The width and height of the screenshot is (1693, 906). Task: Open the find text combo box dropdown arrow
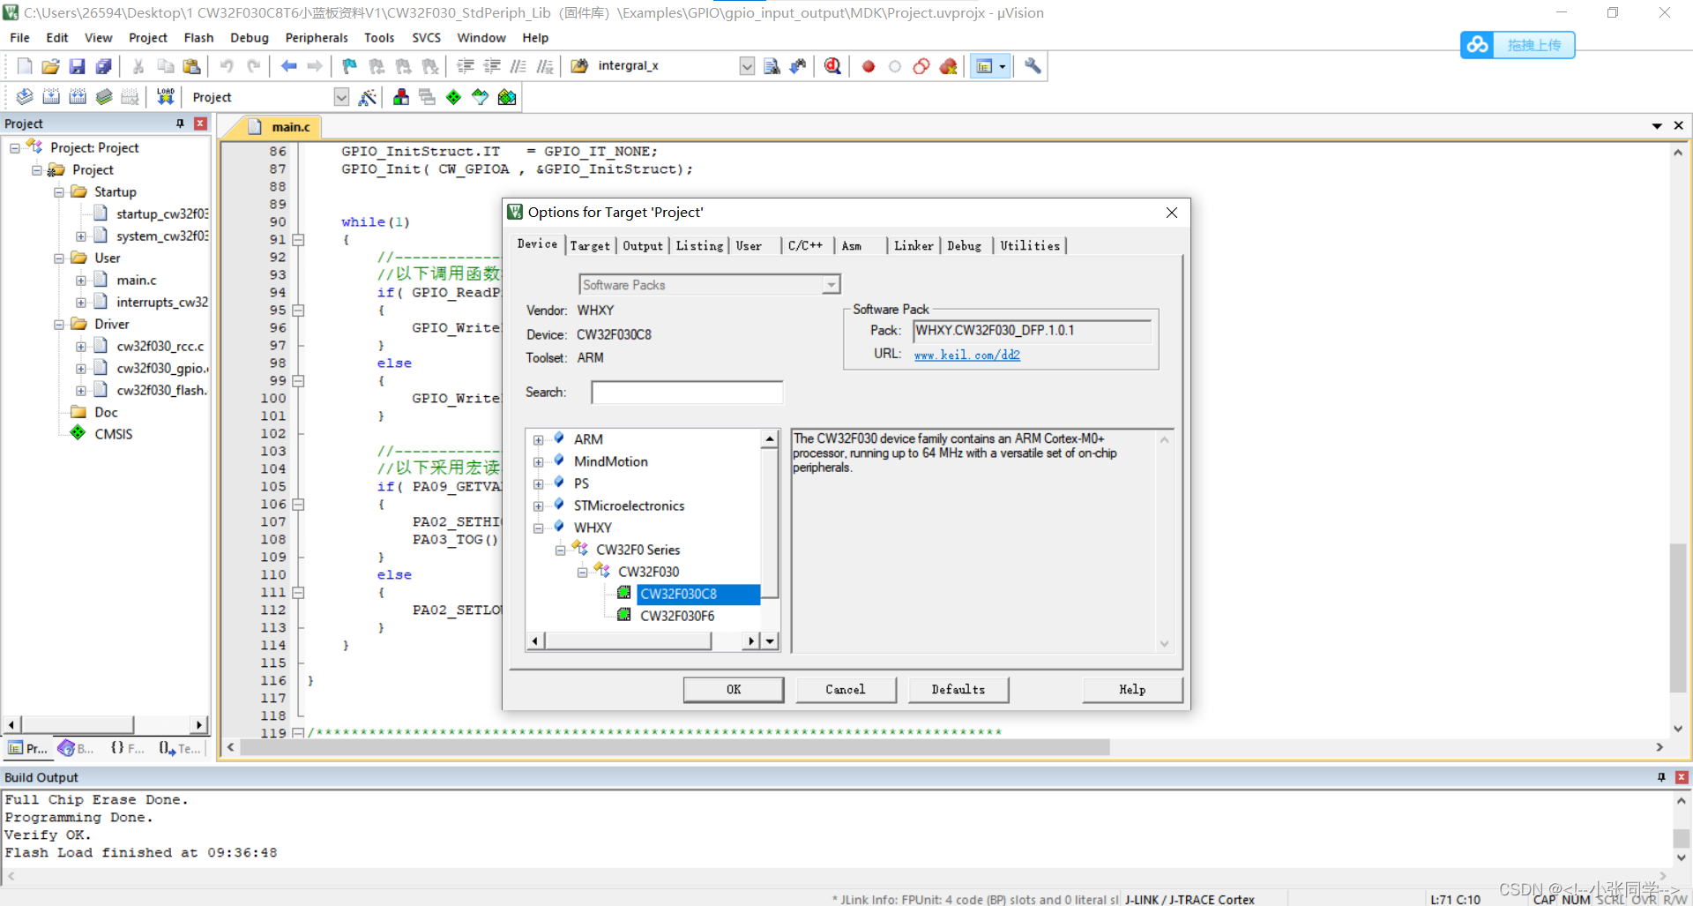(x=747, y=66)
